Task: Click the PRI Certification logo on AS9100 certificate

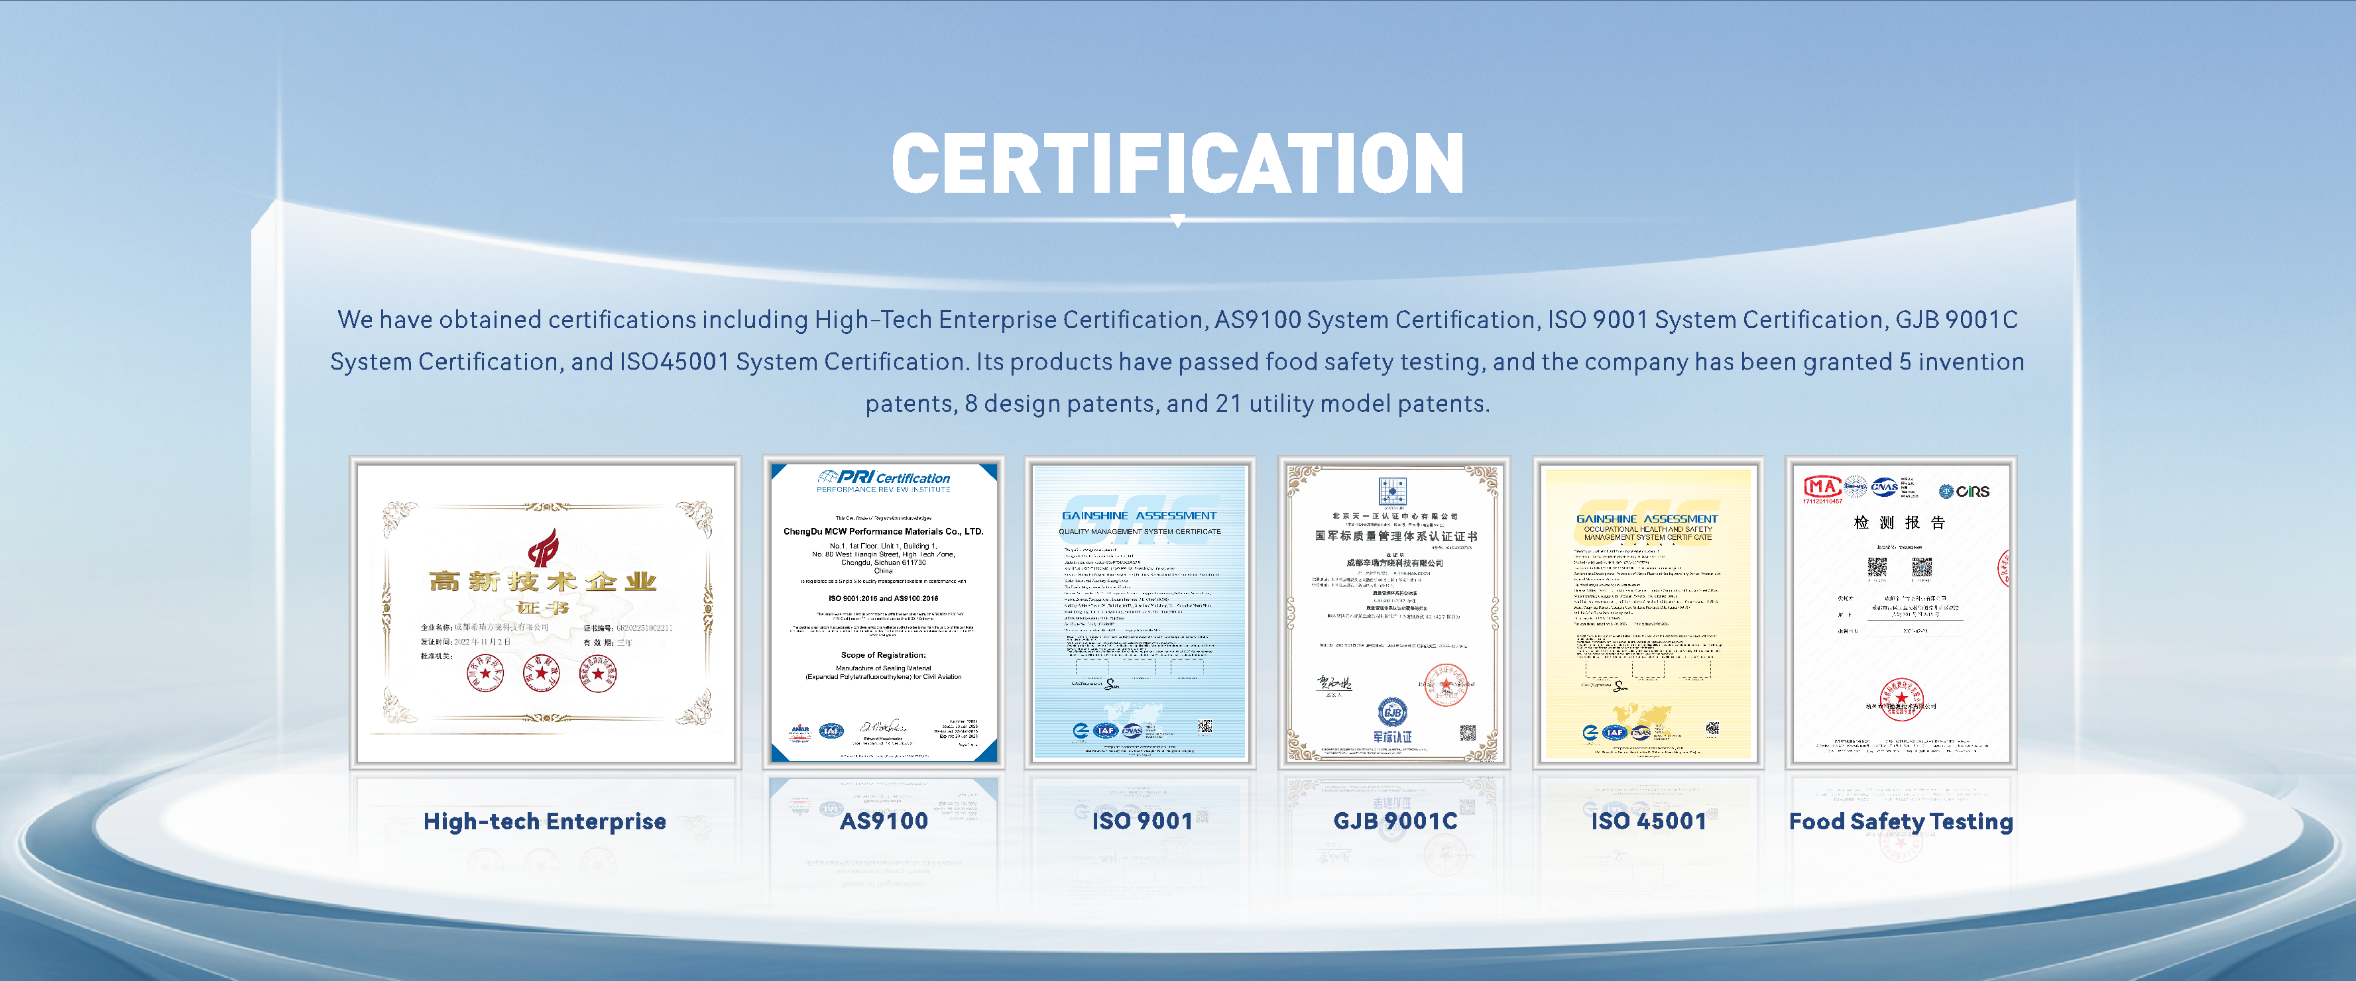Action: click(882, 478)
